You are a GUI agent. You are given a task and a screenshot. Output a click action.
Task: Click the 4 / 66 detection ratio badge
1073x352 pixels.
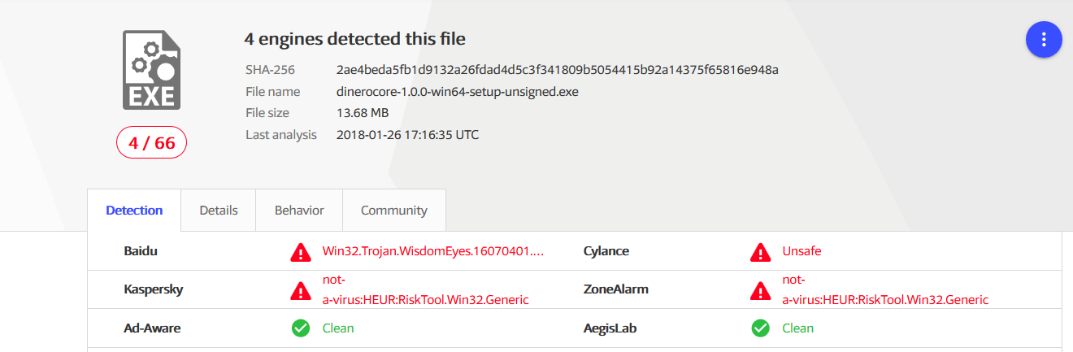pos(151,143)
